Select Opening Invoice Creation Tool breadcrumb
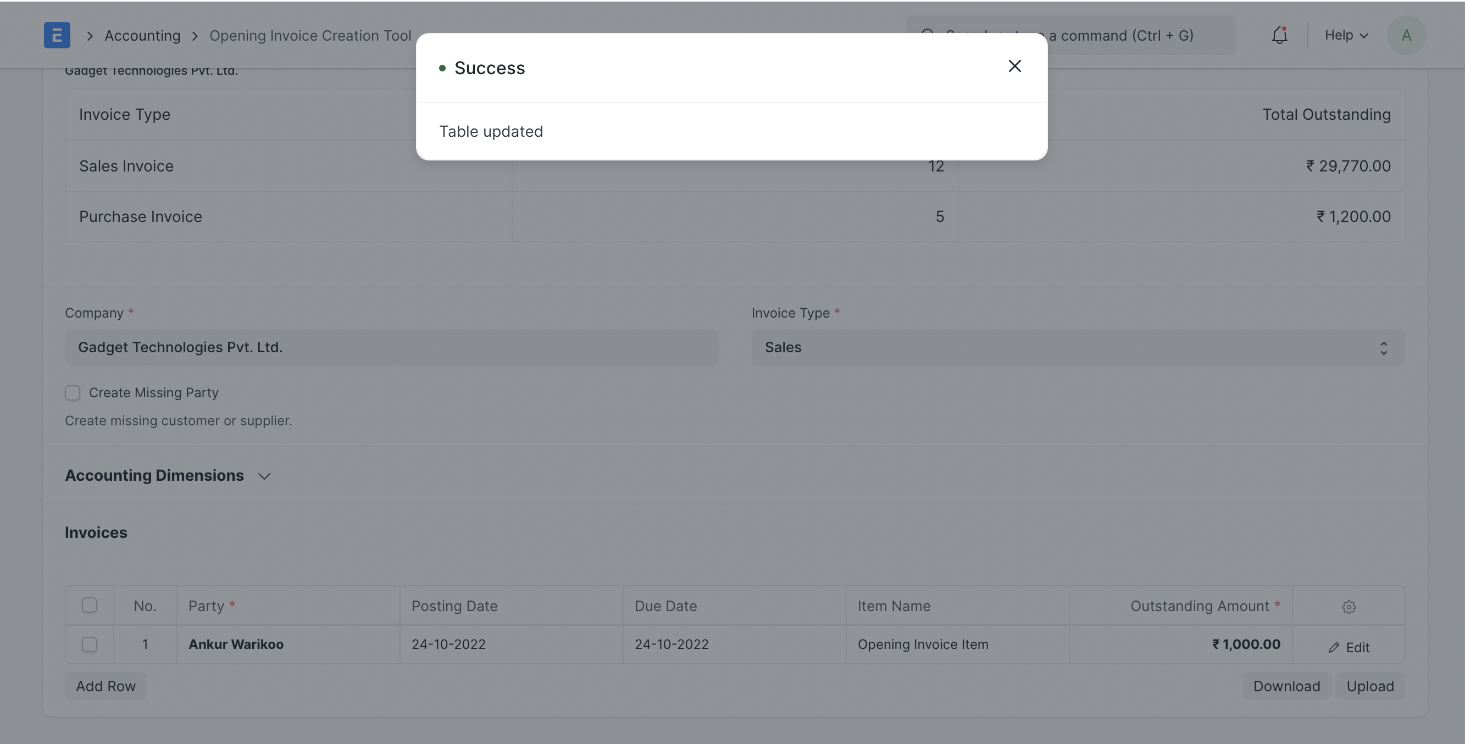This screenshot has width=1465, height=744. (310, 35)
